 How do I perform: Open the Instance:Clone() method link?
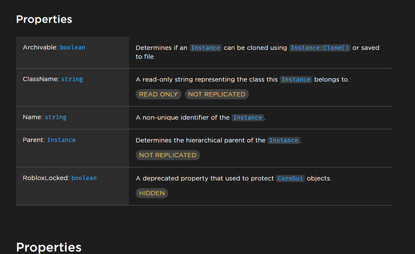320,48
